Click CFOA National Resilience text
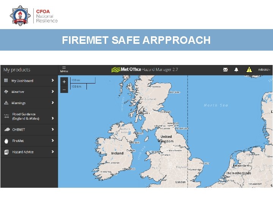The width and height of the screenshot is (273, 204). click(x=47, y=16)
